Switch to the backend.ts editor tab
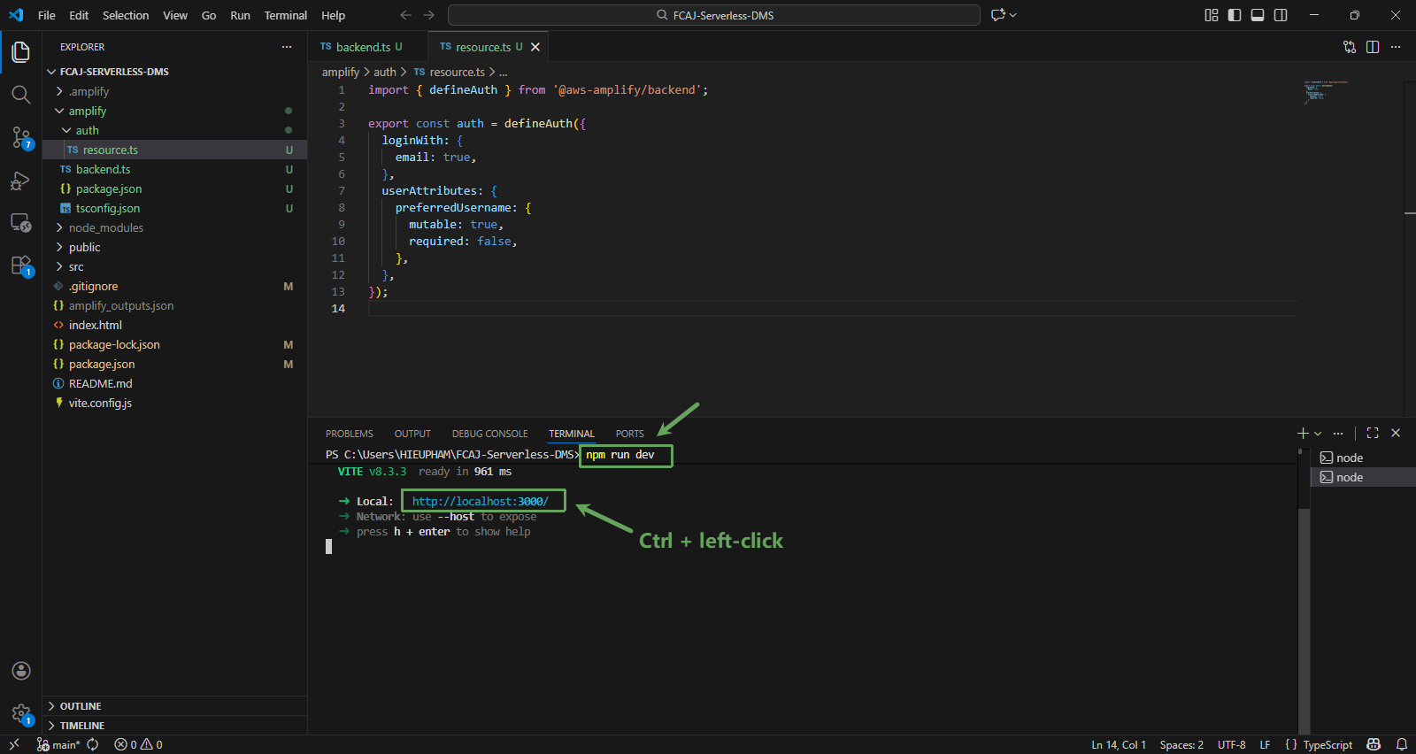 tap(368, 47)
